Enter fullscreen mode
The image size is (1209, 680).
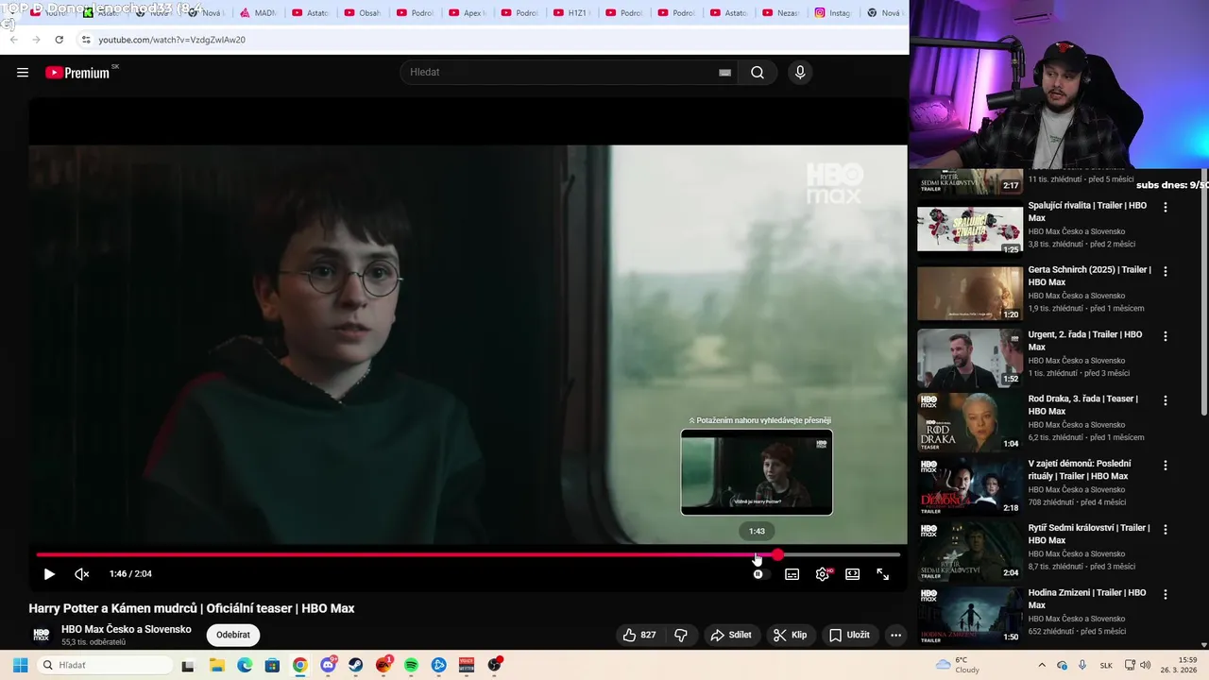click(x=882, y=574)
